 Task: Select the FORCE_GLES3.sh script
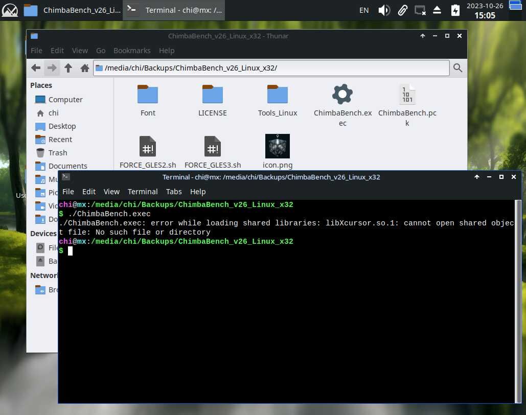click(x=213, y=146)
